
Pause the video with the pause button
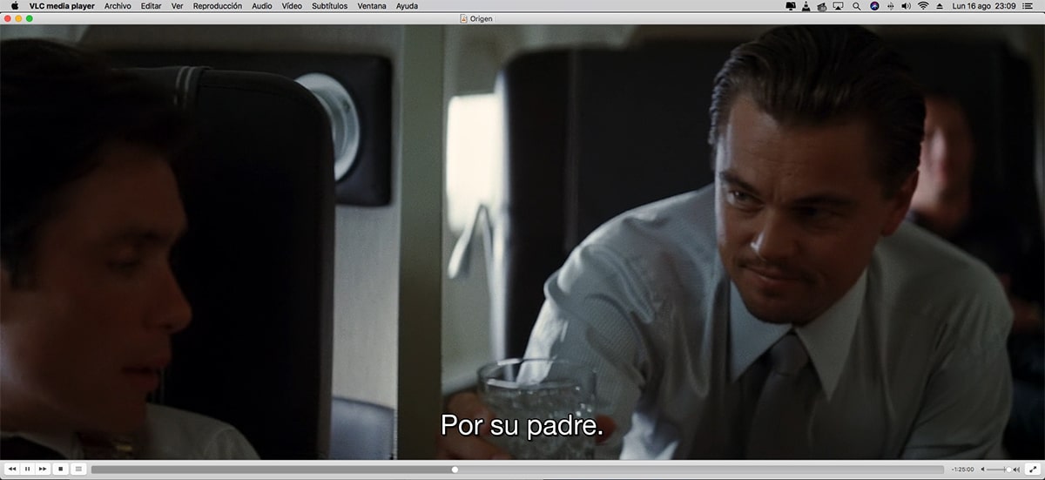(27, 469)
